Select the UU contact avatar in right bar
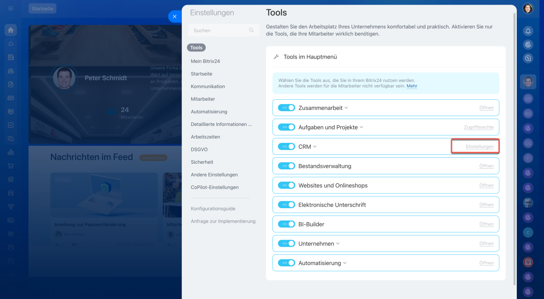The image size is (544, 299). tap(528, 144)
